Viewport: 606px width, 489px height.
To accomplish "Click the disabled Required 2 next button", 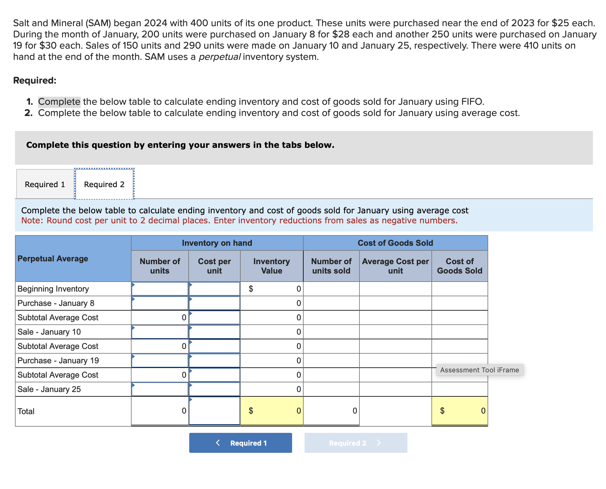I will point(356,443).
